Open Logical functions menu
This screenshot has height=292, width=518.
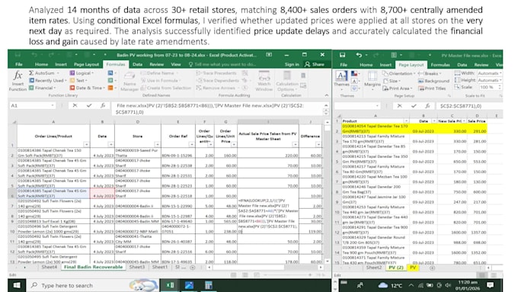tap(82, 73)
